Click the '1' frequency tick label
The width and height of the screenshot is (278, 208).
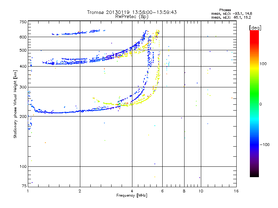click(28, 191)
